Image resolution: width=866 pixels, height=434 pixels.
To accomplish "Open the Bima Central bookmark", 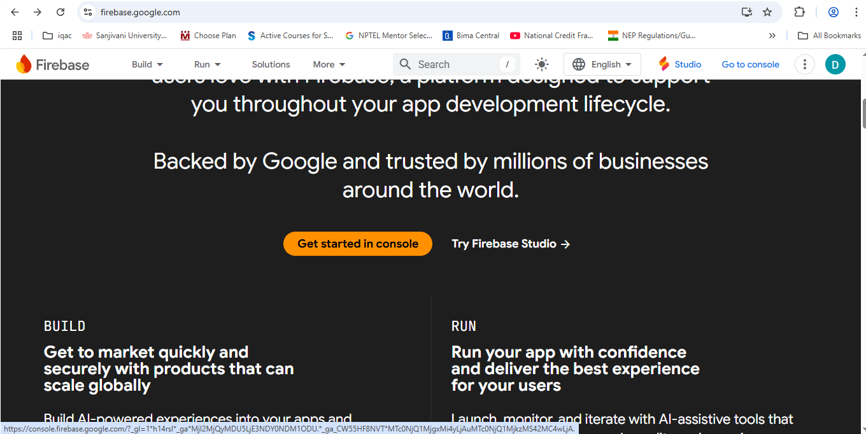I will (x=471, y=36).
